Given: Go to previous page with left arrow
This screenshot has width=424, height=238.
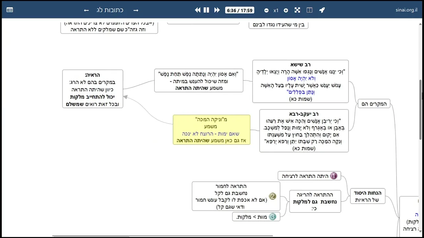Looking at the screenshot, I should pyautogui.click(x=86, y=10).
